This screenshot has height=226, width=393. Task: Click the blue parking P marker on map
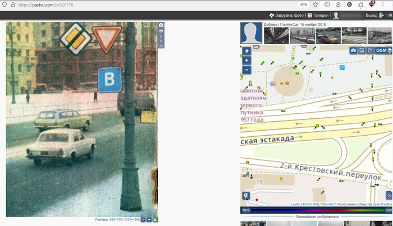click(342, 67)
